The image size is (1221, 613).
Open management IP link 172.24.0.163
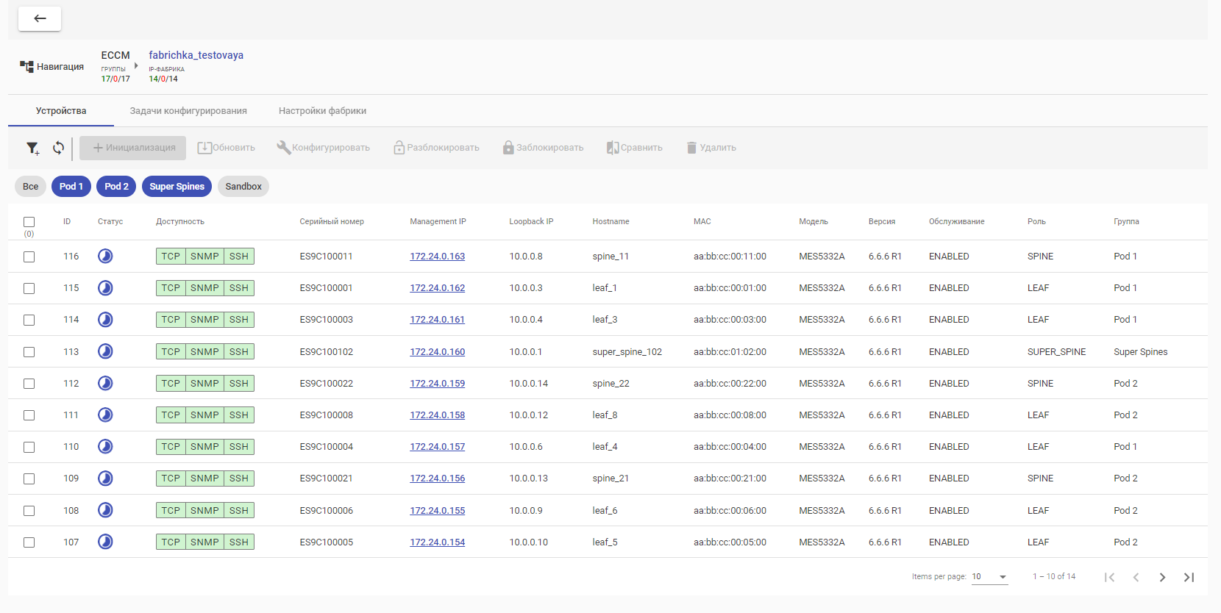[x=437, y=257]
